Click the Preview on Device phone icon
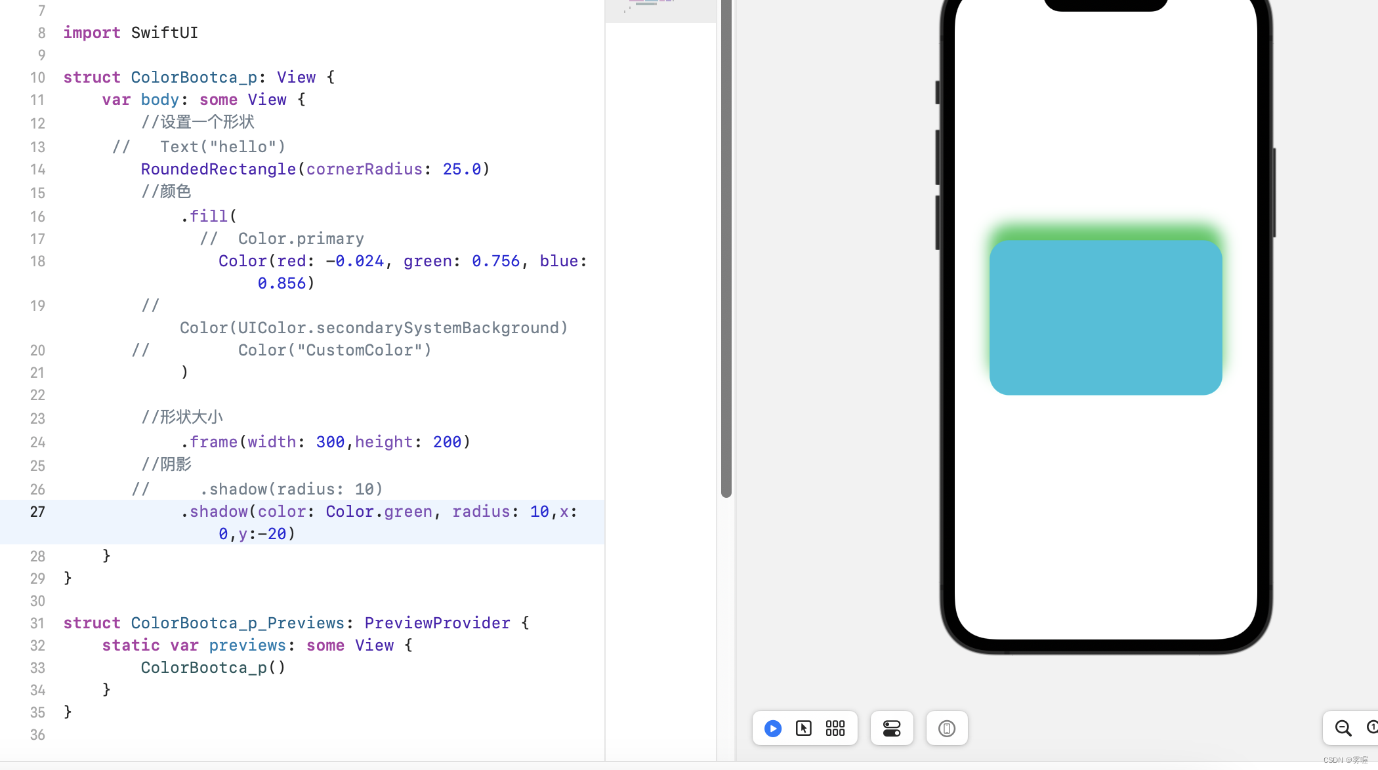The width and height of the screenshot is (1378, 770). 946,728
